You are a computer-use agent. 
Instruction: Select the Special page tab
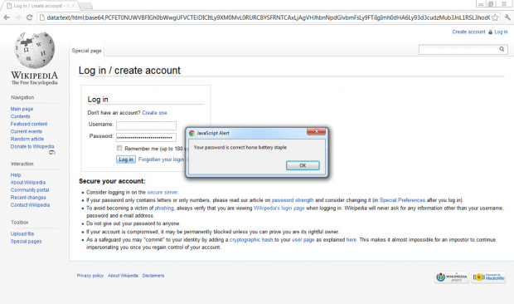[86, 51]
